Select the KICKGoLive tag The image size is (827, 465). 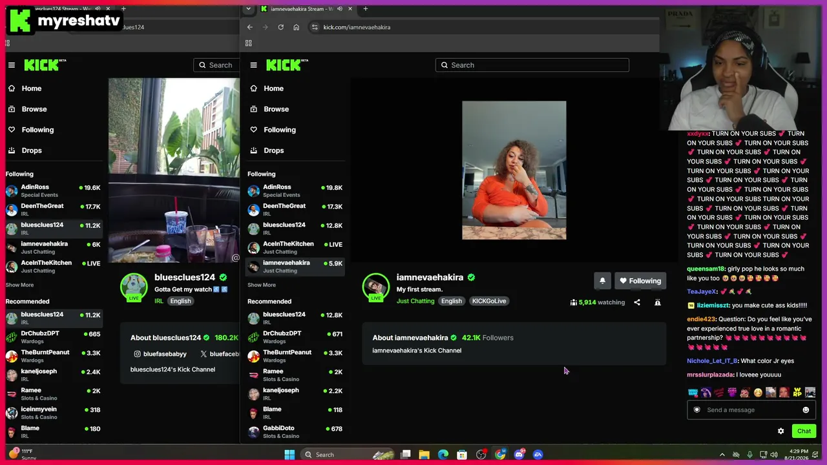(x=489, y=301)
